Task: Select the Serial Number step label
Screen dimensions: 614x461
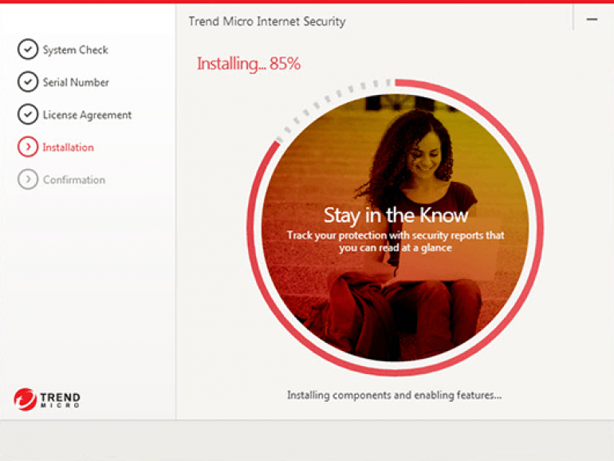Action: click(76, 82)
